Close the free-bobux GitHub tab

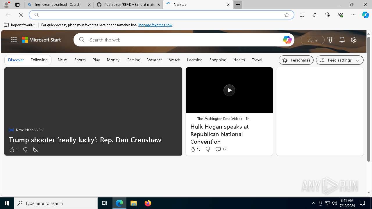[x=159, y=5]
